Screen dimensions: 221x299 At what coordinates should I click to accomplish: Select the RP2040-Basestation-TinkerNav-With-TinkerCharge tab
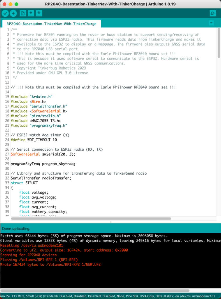(x=51, y=24)
